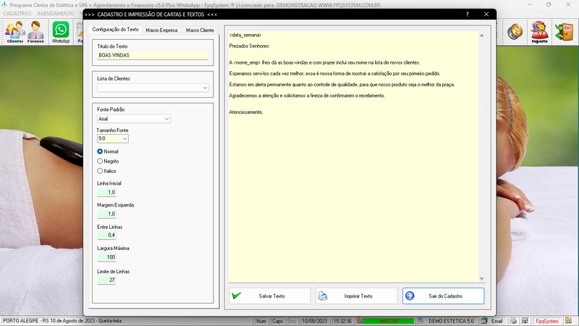
Task: Click the green checkmark on Salvar Texto
Action: pyautogui.click(x=237, y=296)
